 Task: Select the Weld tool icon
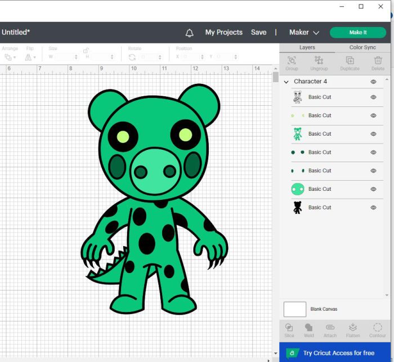[308, 327]
